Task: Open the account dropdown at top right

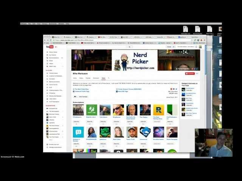Action: click(x=200, y=47)
